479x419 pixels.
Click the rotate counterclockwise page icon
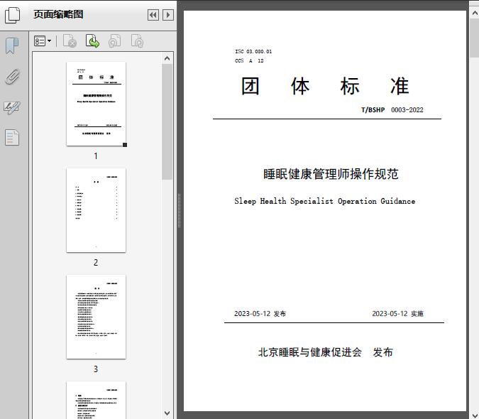(x=114, y=41)
